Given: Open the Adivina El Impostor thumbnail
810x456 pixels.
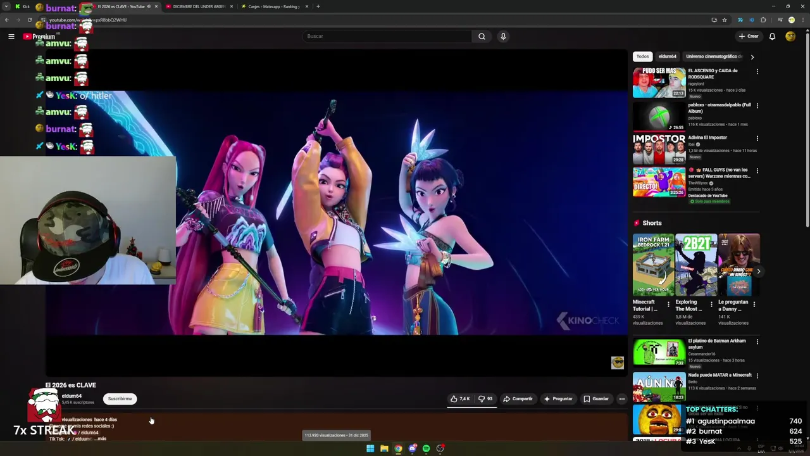Looking at the screenshot, I should click(x=659, y=149).
